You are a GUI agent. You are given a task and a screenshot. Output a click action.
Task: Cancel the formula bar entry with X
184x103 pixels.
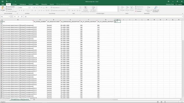coord(15,17)
